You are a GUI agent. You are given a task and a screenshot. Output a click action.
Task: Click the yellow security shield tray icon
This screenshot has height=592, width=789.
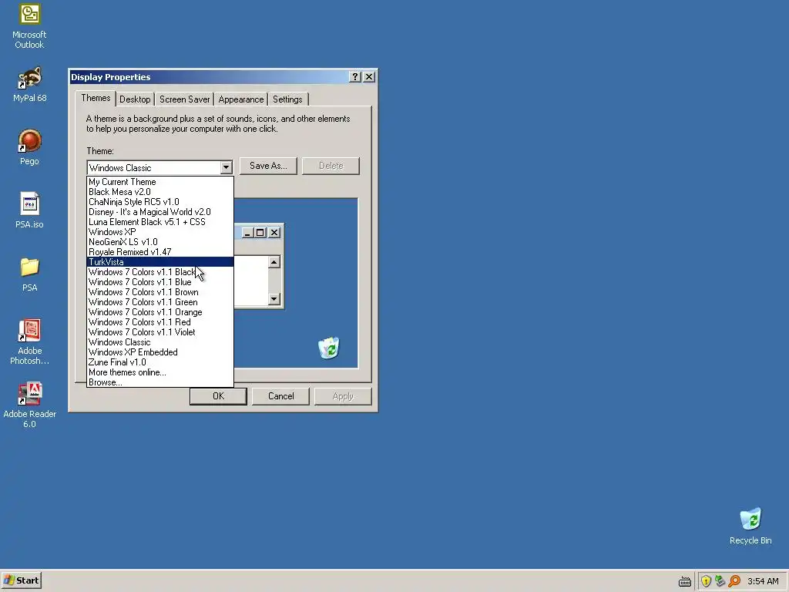(x=706, y=581)
